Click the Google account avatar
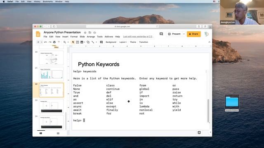The height and width of the screenshot is (148, 264). point(206,34)
